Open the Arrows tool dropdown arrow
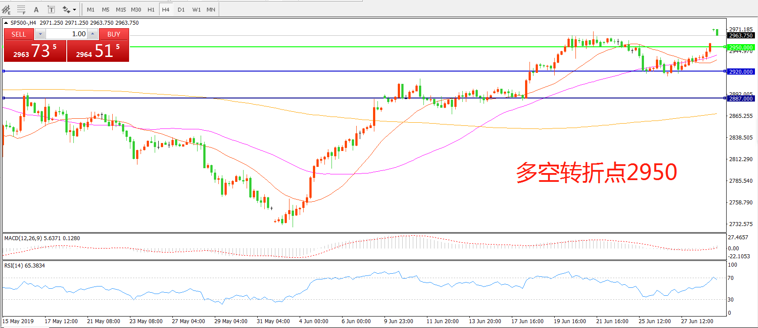758x328 pixels. (x=74, y=9)
